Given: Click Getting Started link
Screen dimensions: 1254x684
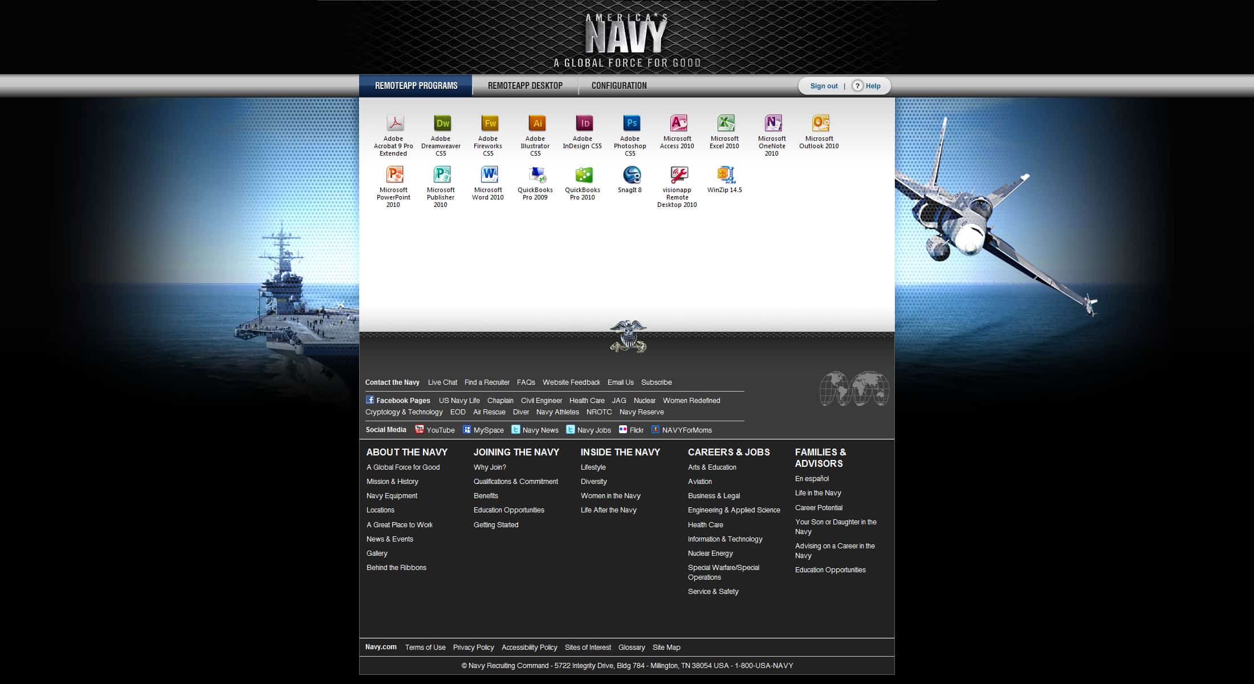Looking at the screenshot, I should point(496,525).
